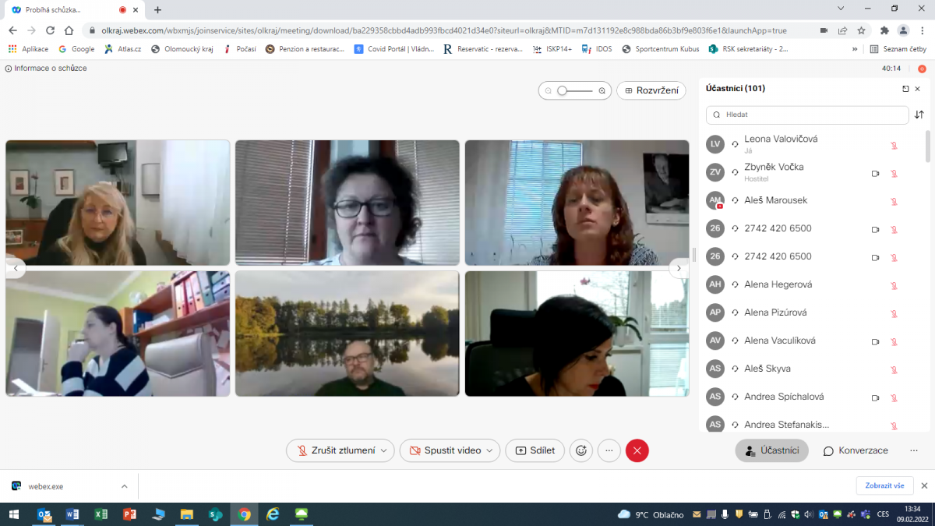This screenshot has height=526, width=935.
Task: Click the video size zoom slider
Action: click(575, 91)
